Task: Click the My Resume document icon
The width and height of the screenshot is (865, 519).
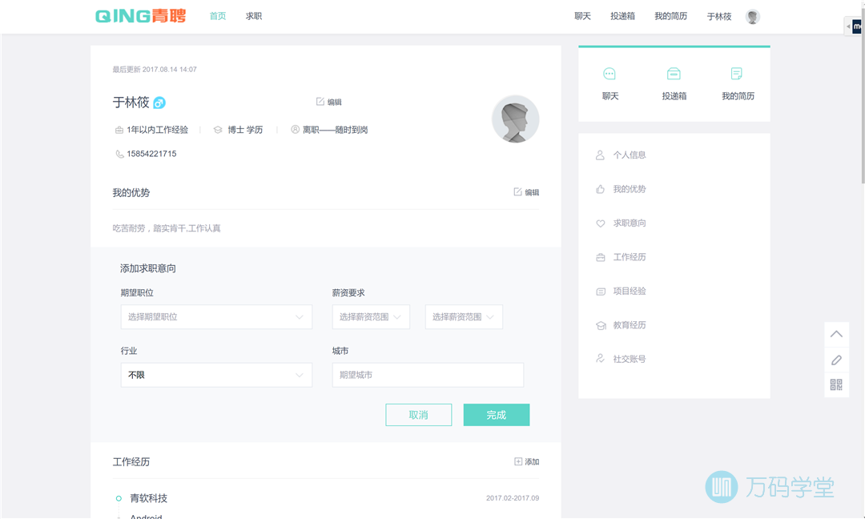Action: 737,74
